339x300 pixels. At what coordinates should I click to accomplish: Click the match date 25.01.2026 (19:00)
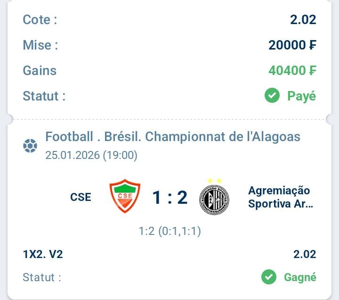(91, 155)
